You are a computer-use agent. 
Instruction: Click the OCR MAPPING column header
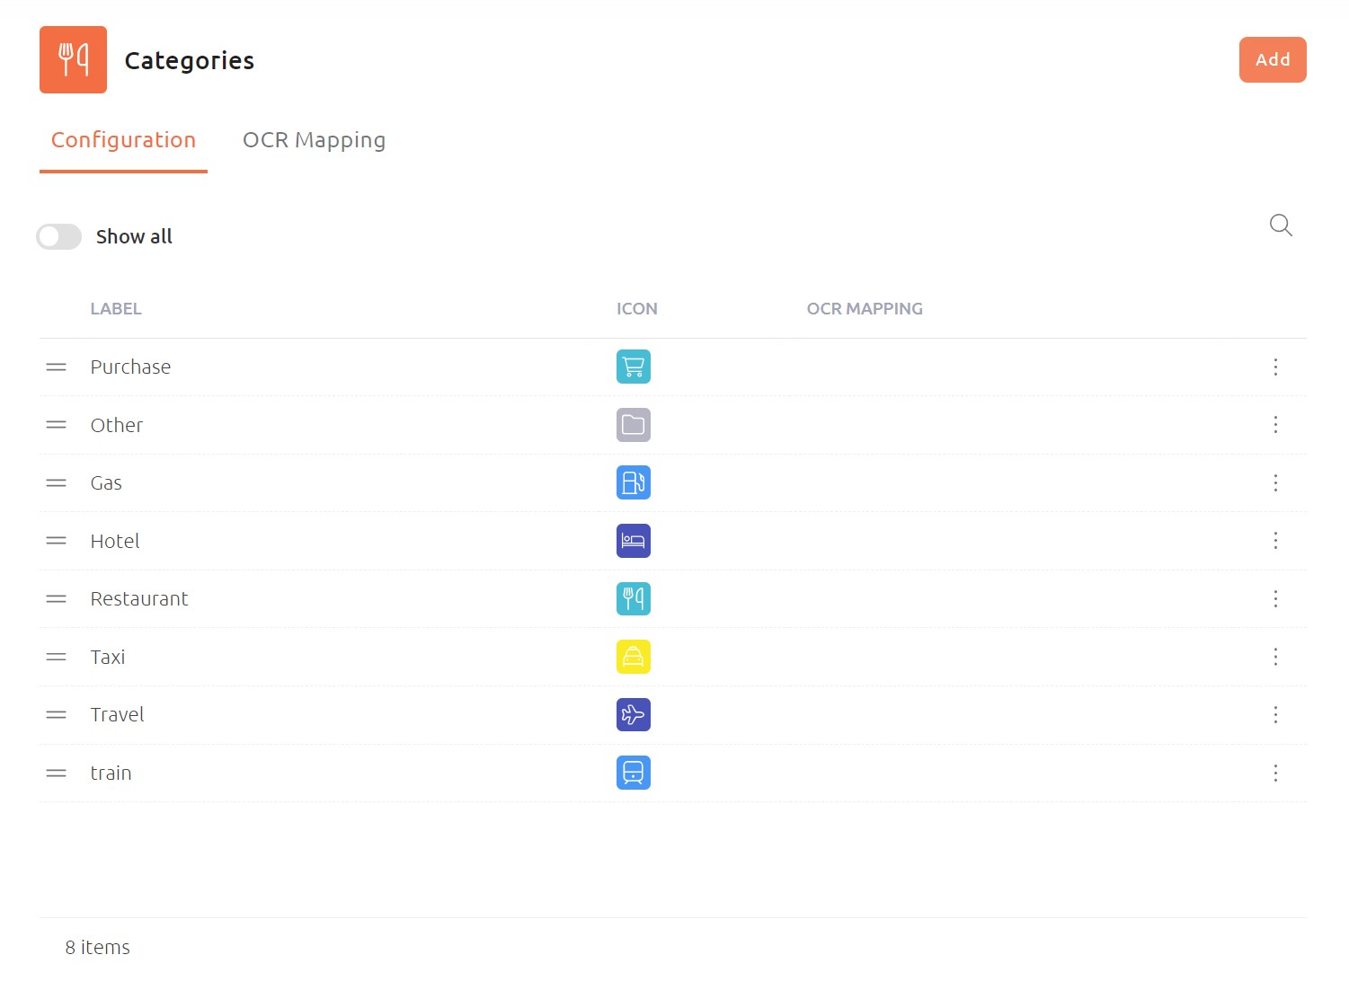pyautogui.click(x=865, y=308)
